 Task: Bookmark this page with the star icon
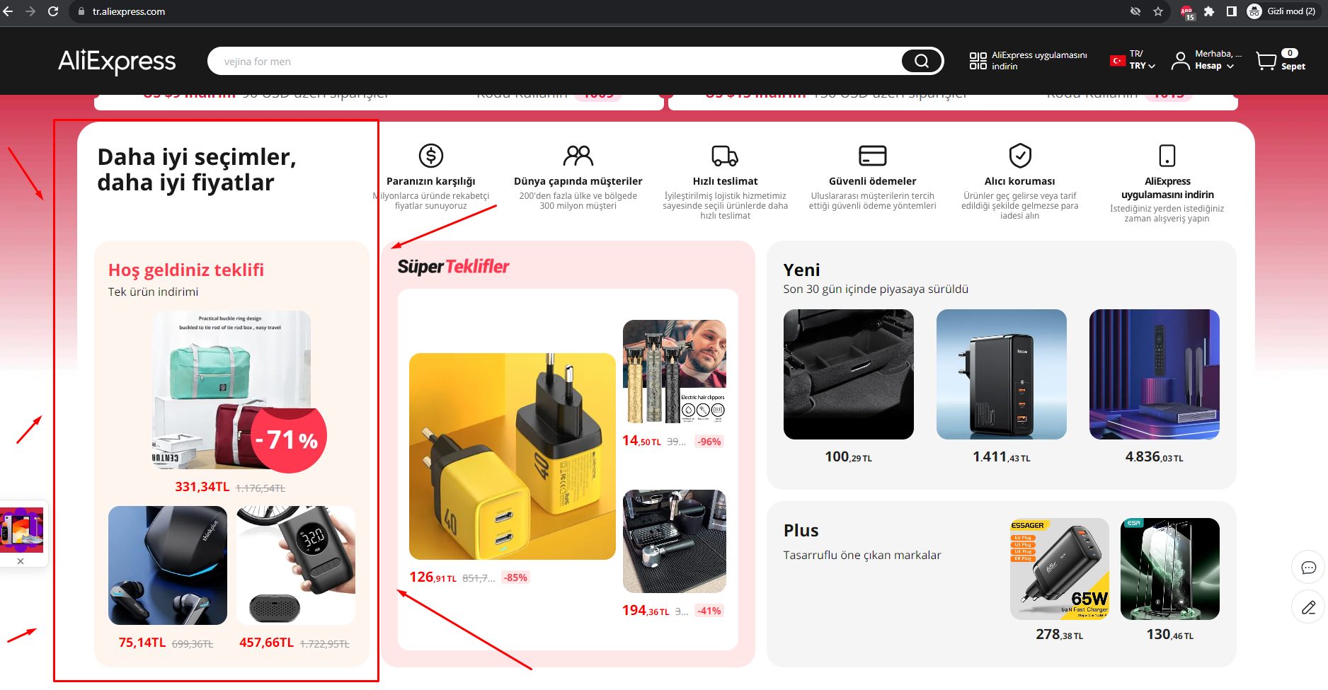pyautogui.click(x=1158, y=11)
